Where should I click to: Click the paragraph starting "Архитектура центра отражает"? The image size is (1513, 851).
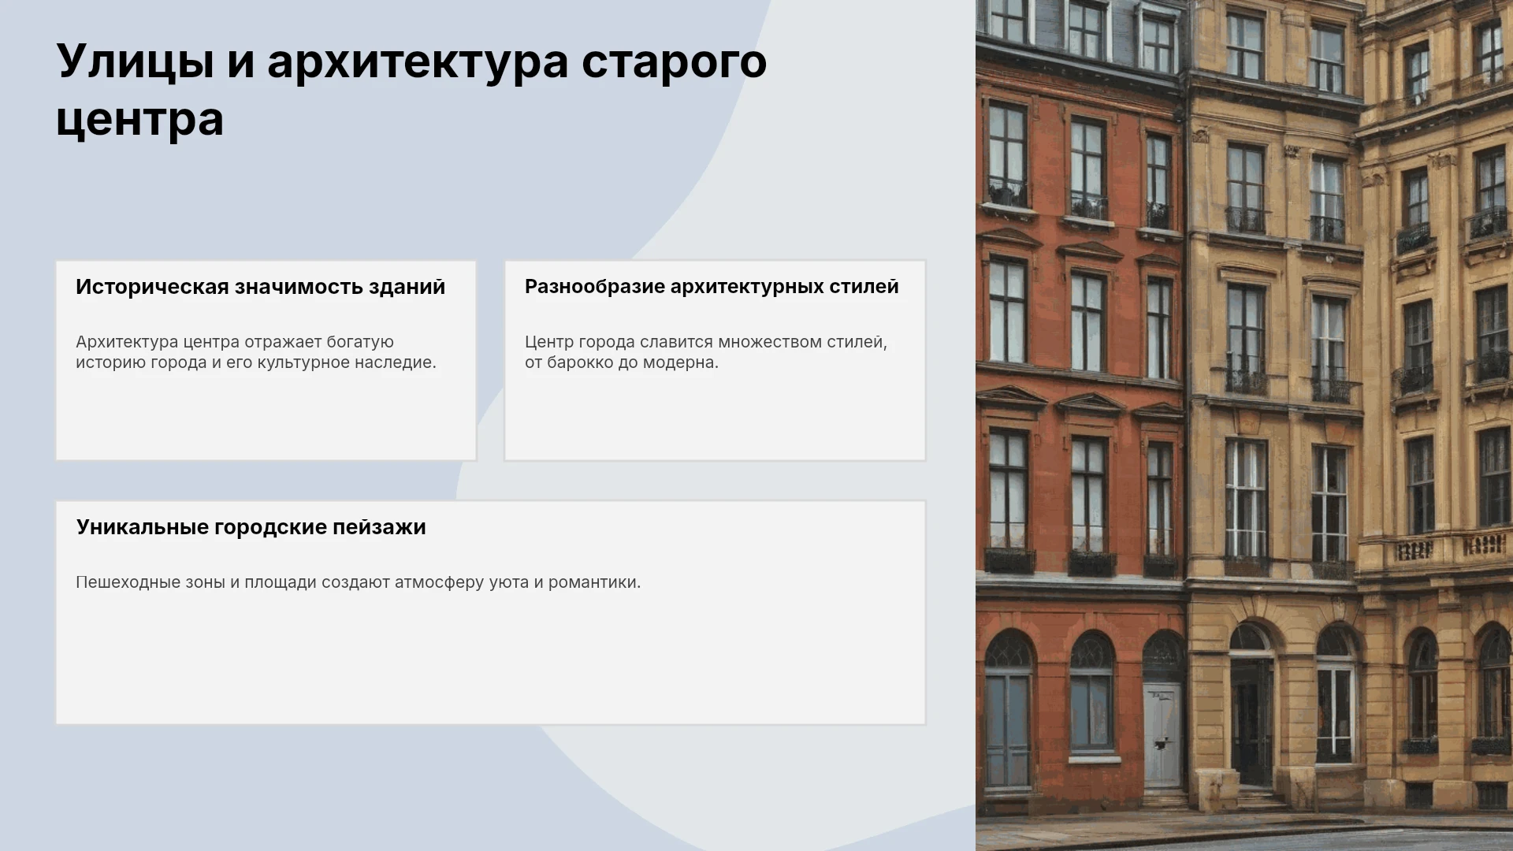click(256, 352)
